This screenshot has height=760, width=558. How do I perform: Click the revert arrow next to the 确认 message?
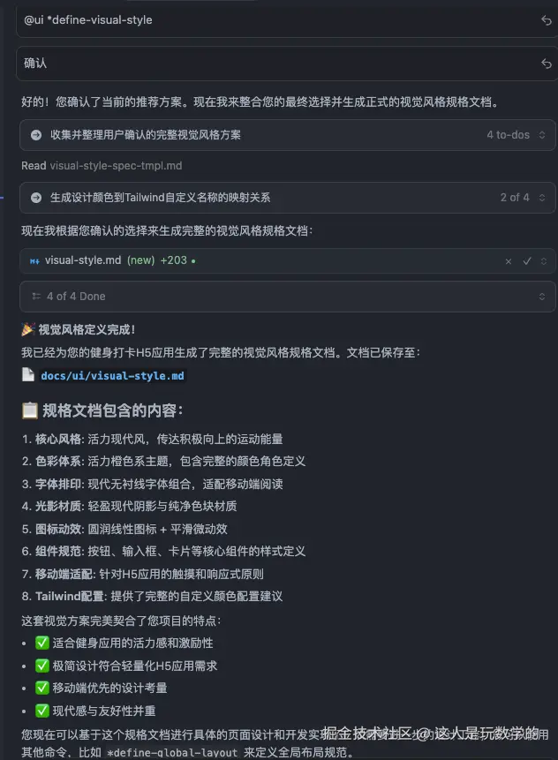tap(546, 63)
